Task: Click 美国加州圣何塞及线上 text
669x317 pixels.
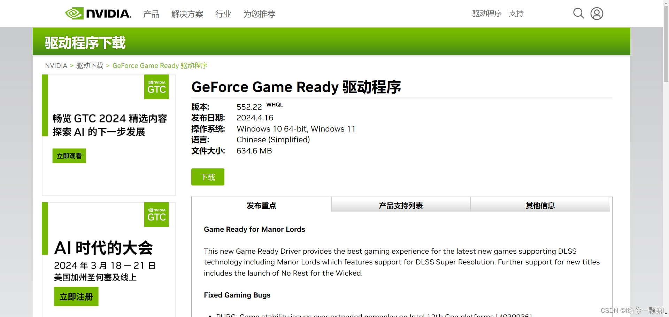Action: click(95, 277)
